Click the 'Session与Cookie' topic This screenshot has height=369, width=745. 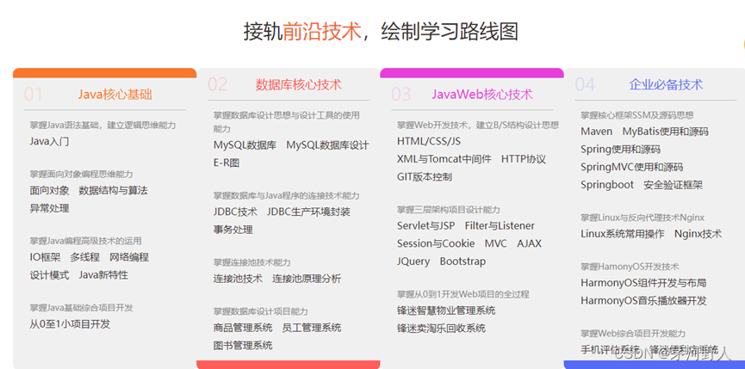pos(436,243)
